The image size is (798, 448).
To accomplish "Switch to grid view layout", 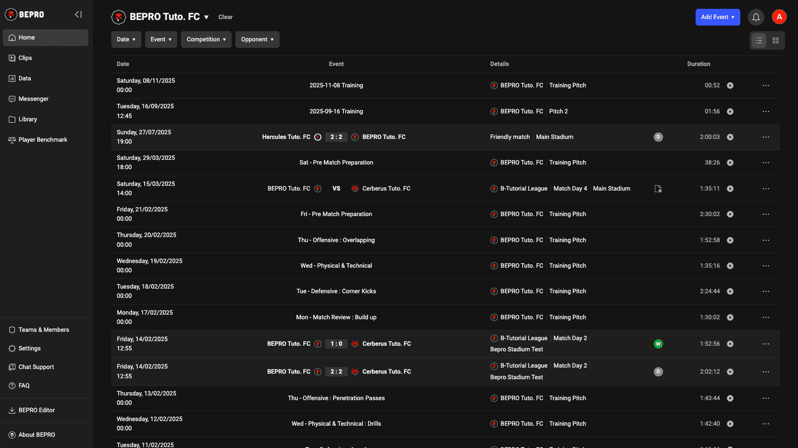I will point(776,40).
